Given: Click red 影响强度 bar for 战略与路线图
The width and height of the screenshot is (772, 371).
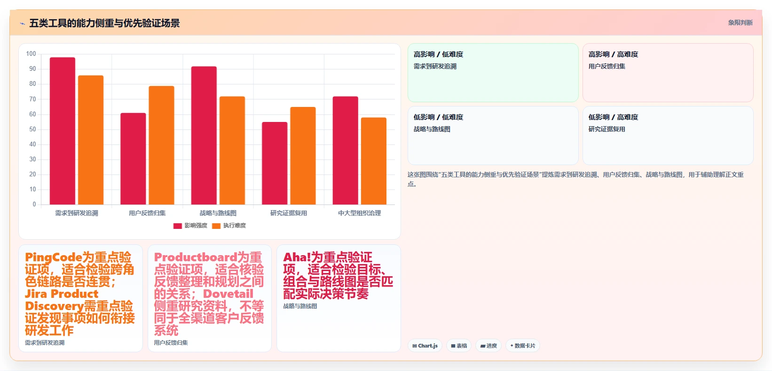Looking at the screenshot, I should coord(204,136).
